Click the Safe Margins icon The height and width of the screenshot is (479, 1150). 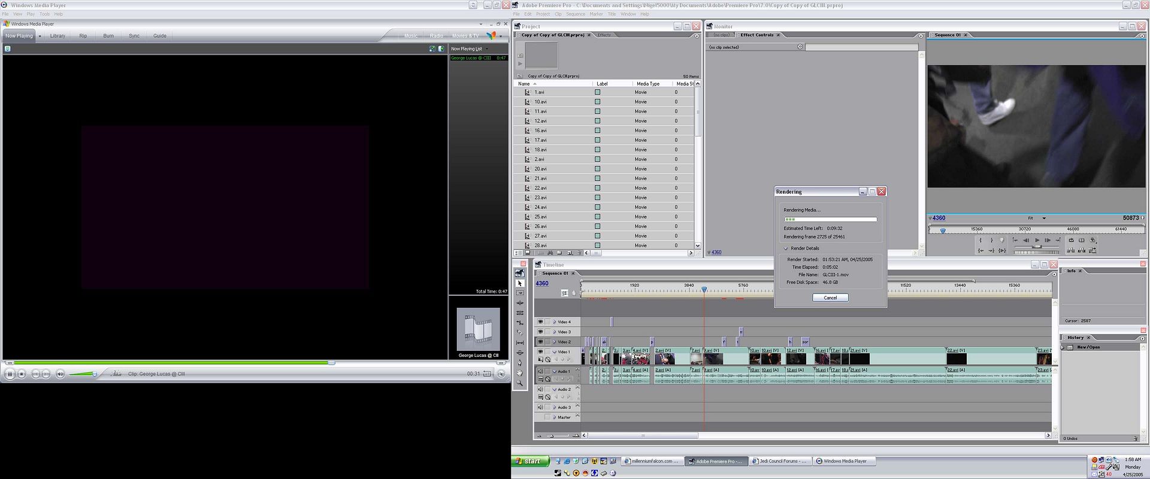[x=1082, y=240]
